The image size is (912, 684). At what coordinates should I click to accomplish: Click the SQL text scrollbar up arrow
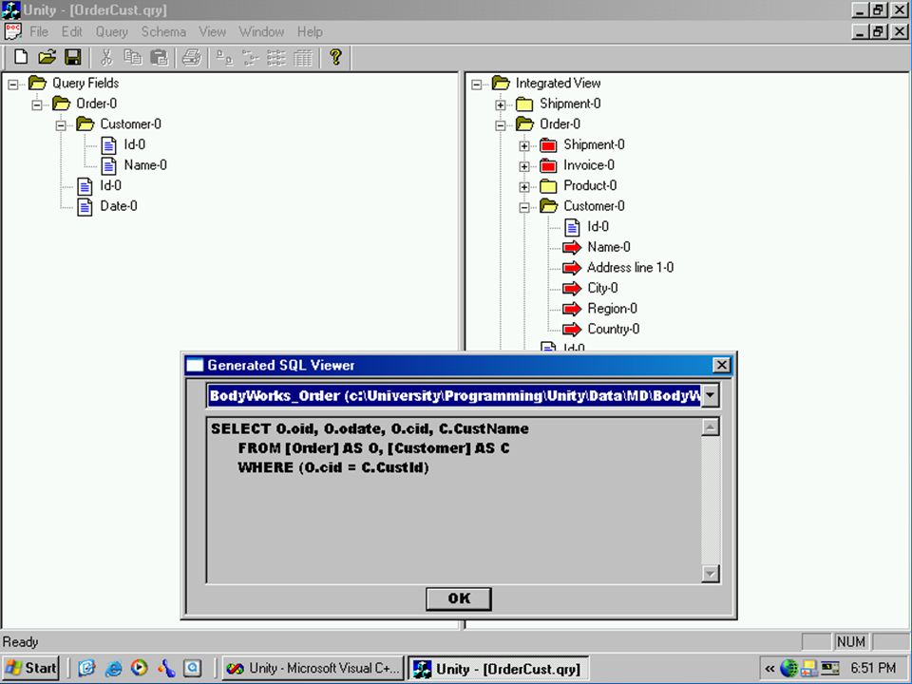click(x=711, y=427)
